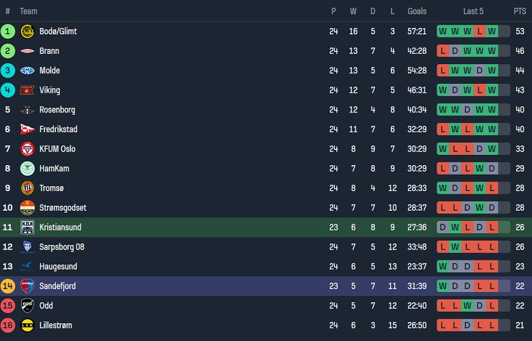Click the Team column header
Screen dimensions: 532x341
click(x=29, y=11)
